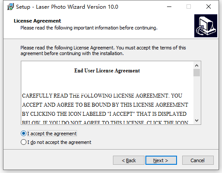The image size is (222, 173).
Task: Click the "End User License Agreement" heading
Action: point(107,71)
